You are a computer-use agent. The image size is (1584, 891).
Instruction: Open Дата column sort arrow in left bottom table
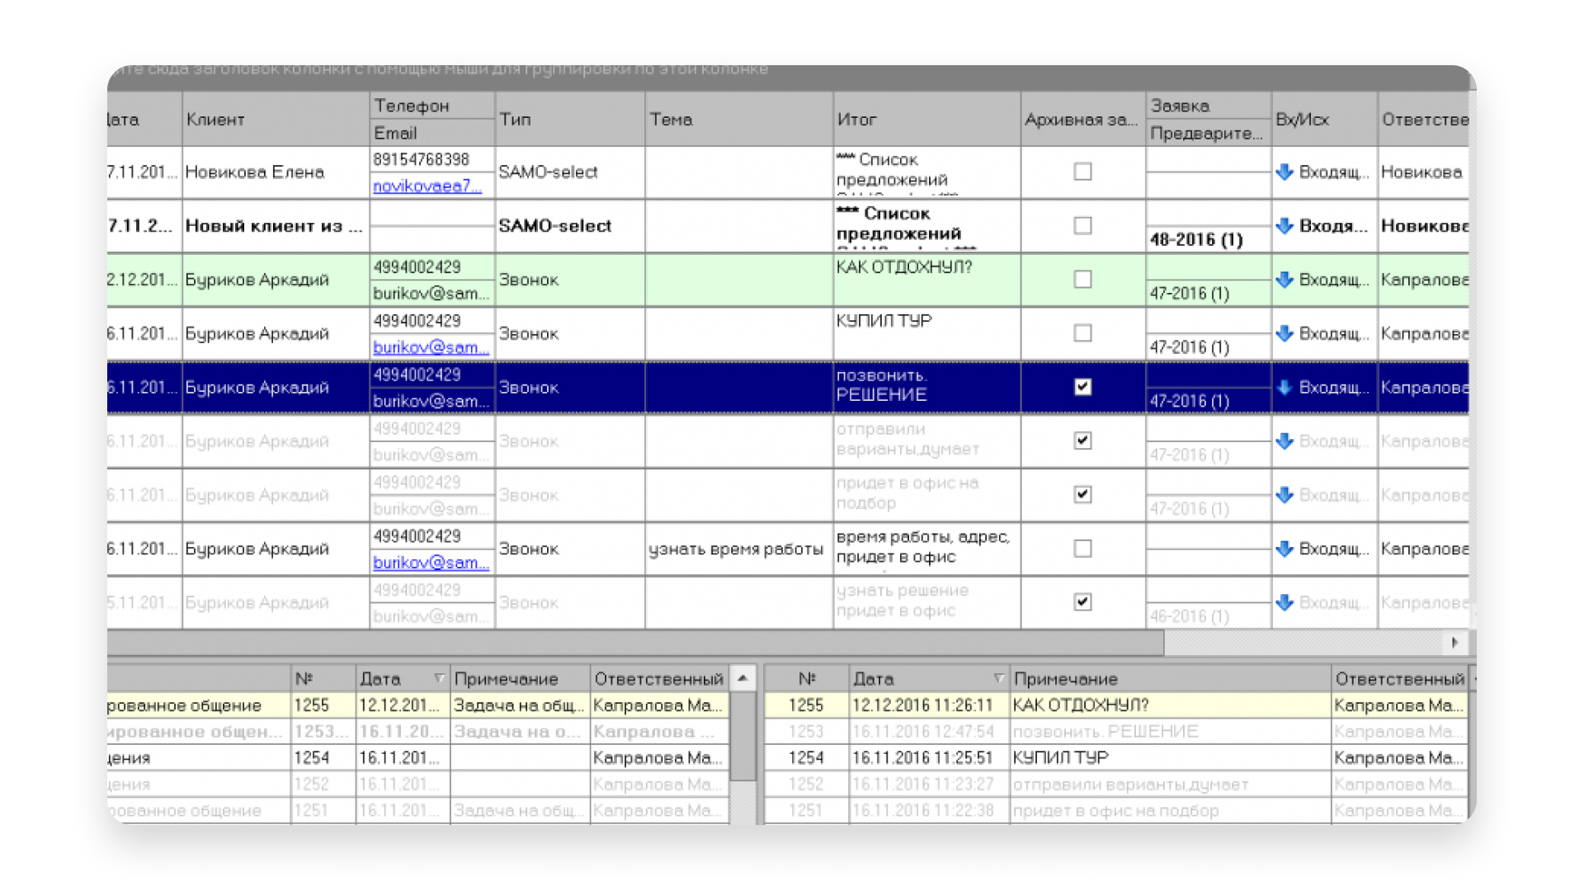coord(439,678)
